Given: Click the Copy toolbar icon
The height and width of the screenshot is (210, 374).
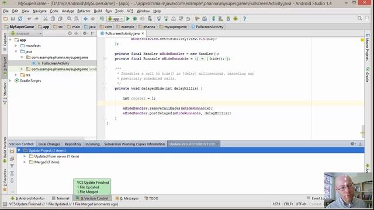Looking at the screenshot, I should point(53,19).
